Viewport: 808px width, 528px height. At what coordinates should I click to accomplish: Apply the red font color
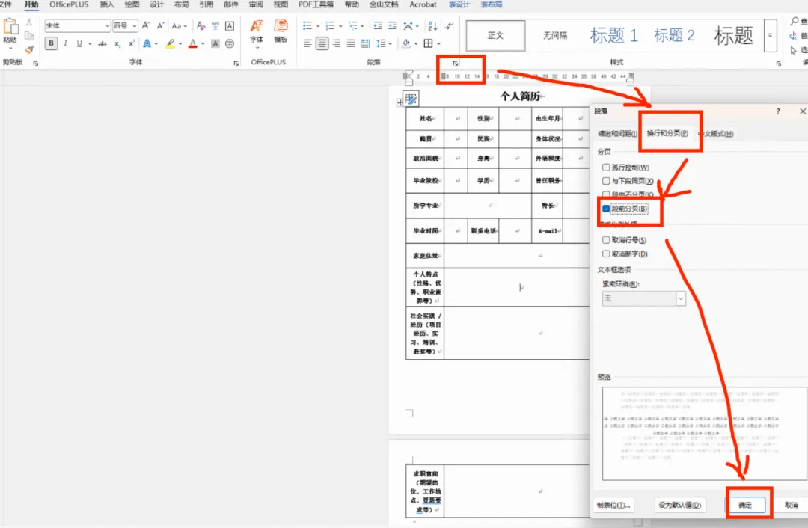pyautogui.click(x=193, y=44)
